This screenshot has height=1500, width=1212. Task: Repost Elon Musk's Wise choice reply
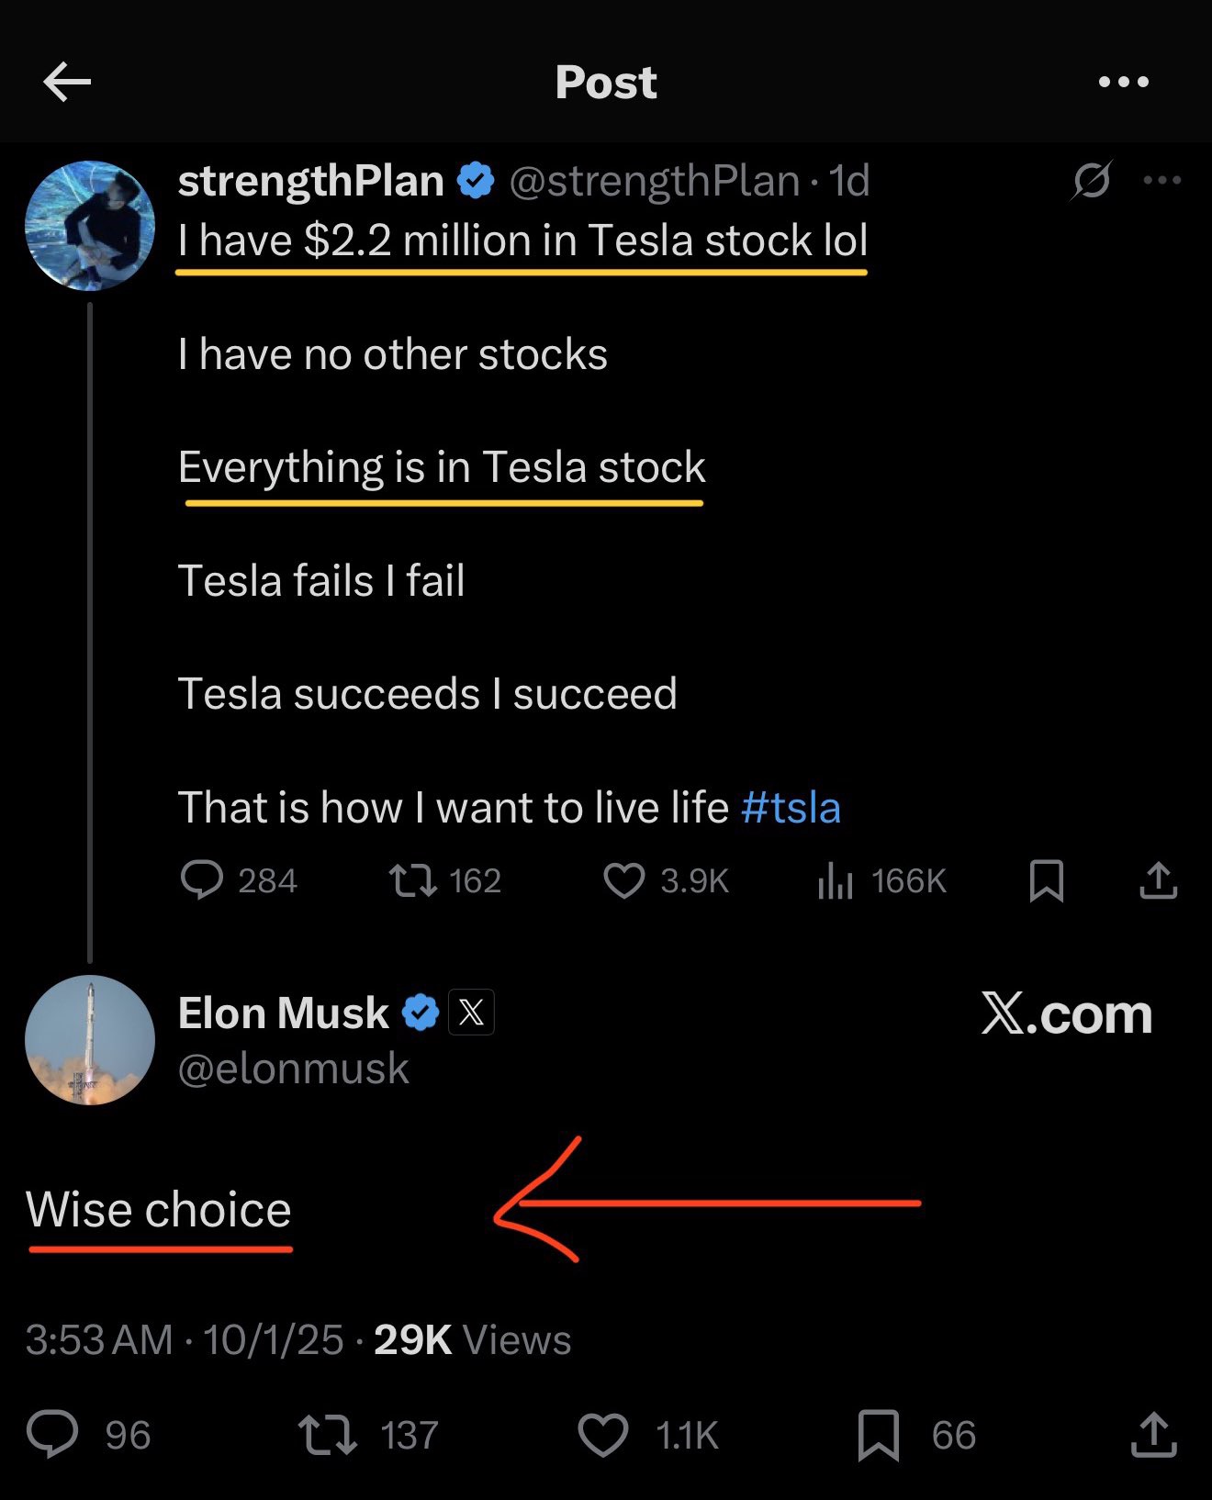click(328, 1435)
